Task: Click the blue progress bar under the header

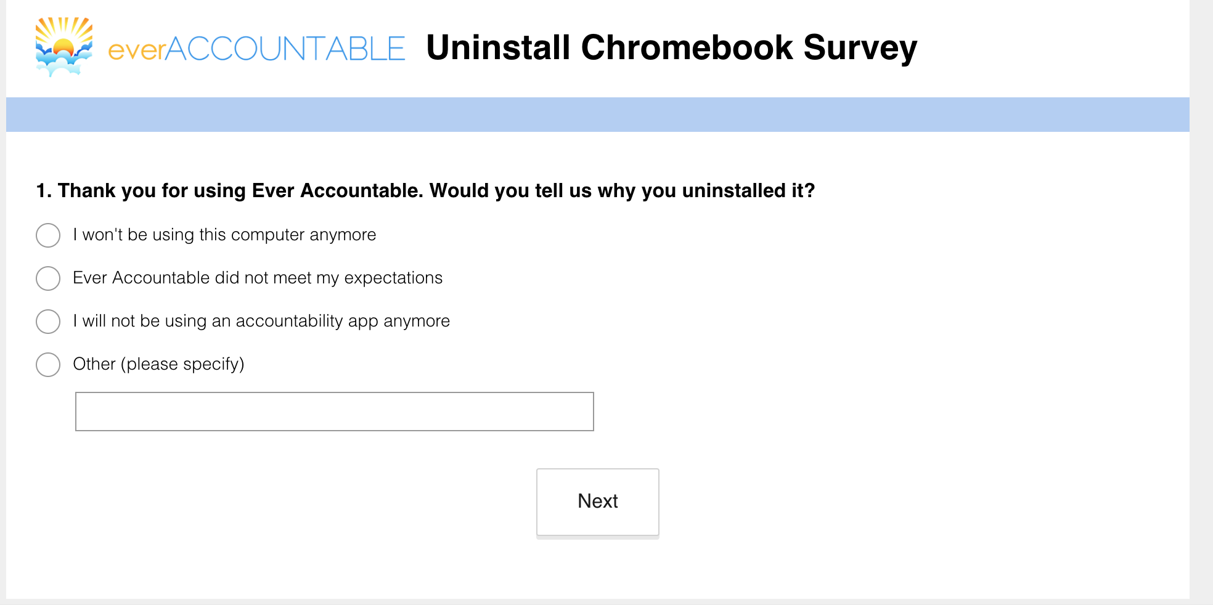Action: (x=598, y=115)
